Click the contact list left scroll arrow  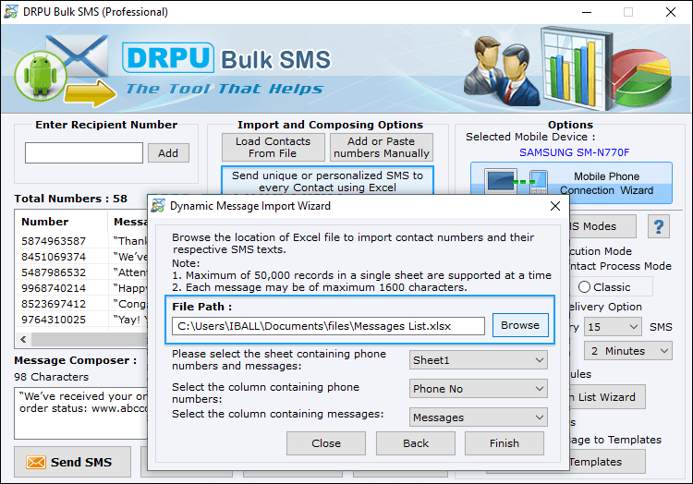pos(23,339)
